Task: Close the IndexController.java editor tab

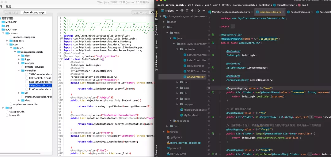Action: click(283, 12)
